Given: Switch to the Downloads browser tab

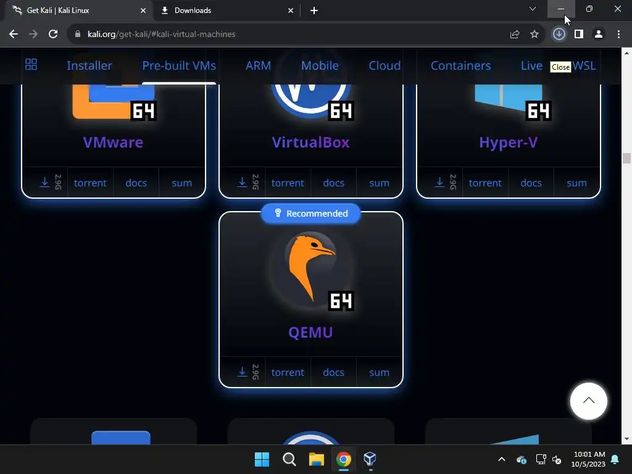Looking at the screenshot, I should tap(227, 10).
